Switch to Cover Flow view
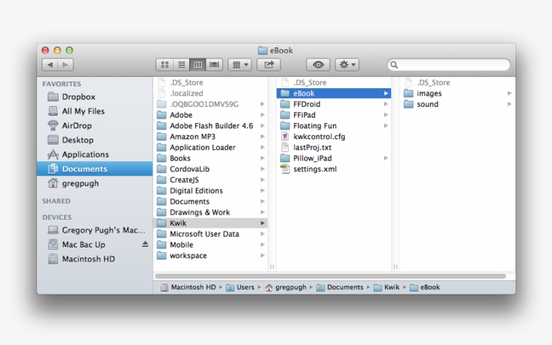Screen dimensions: 552x345 [215, 65]
